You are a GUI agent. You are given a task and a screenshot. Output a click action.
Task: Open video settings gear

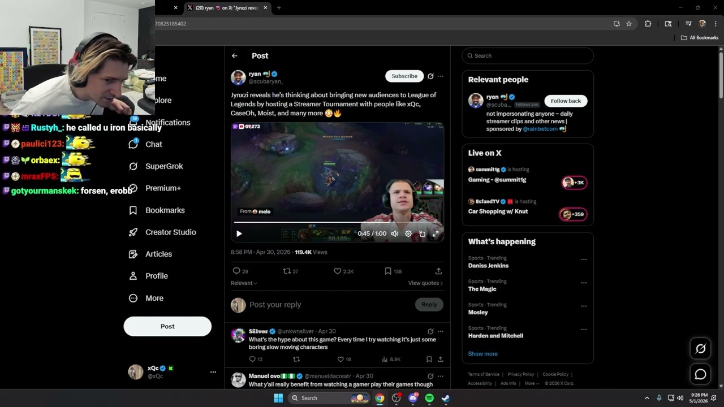[x=408, y=233]
